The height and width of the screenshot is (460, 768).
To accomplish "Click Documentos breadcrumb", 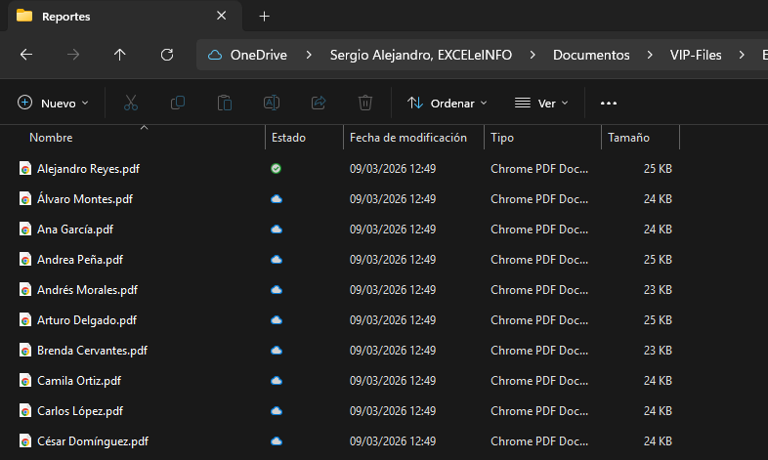I will pyautogui.click(x=591, y=55).
